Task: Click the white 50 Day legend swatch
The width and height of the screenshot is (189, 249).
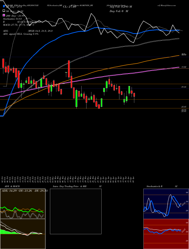Action: coord(4,11)
